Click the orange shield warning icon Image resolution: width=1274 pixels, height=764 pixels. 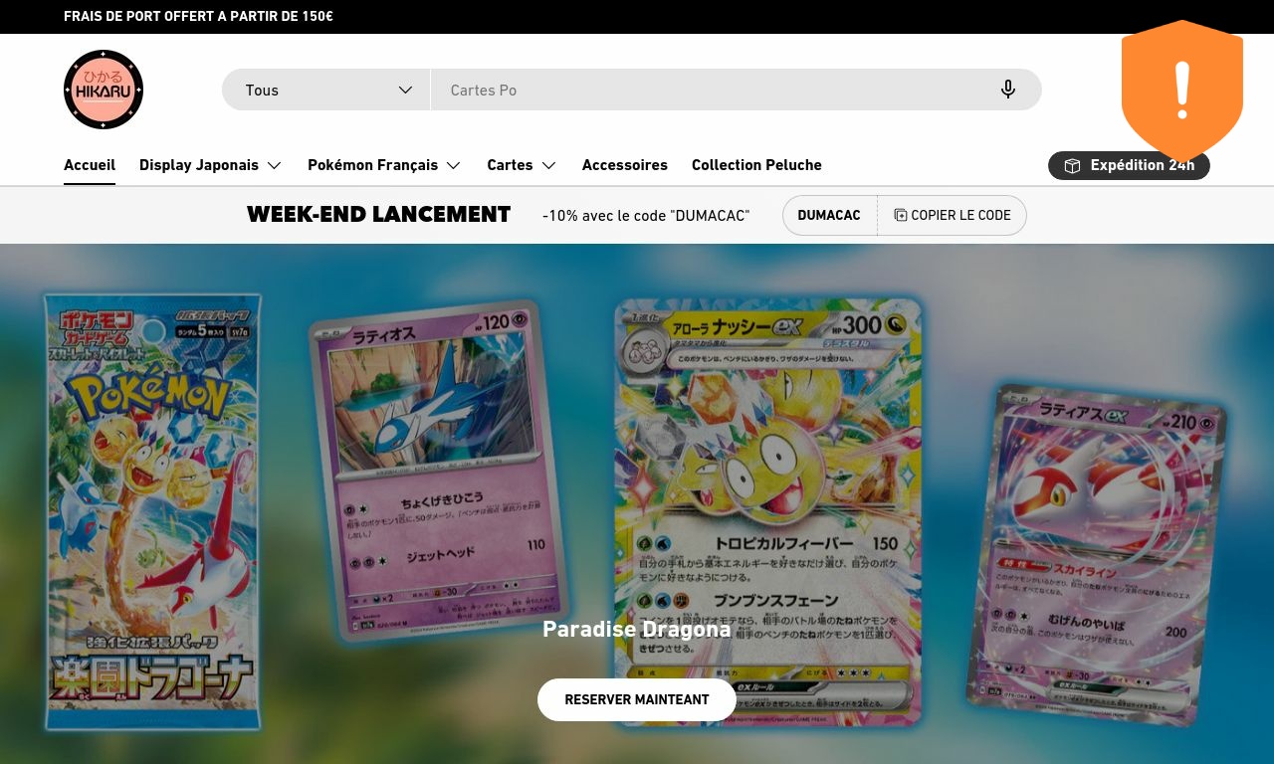pos(1182,91)
